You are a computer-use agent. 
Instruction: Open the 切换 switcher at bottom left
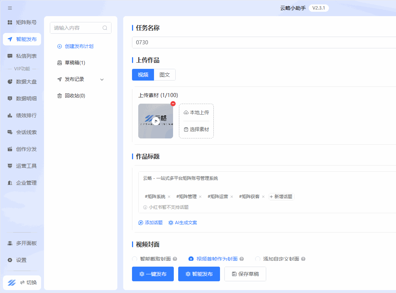click(22, 282)
